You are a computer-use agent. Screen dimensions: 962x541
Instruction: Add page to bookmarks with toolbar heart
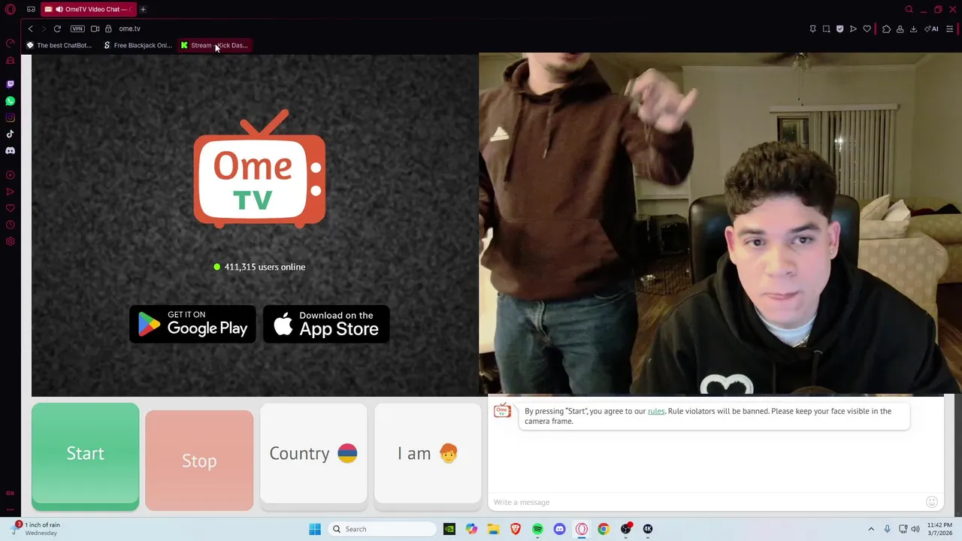coord(867,29)
